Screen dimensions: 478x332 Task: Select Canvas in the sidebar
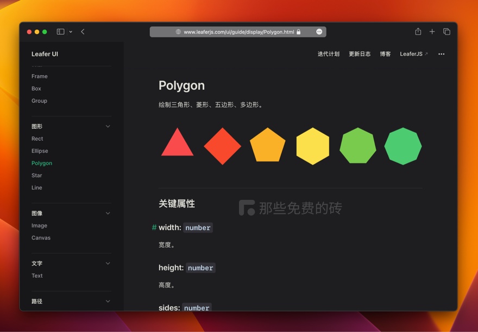(41, 238)
